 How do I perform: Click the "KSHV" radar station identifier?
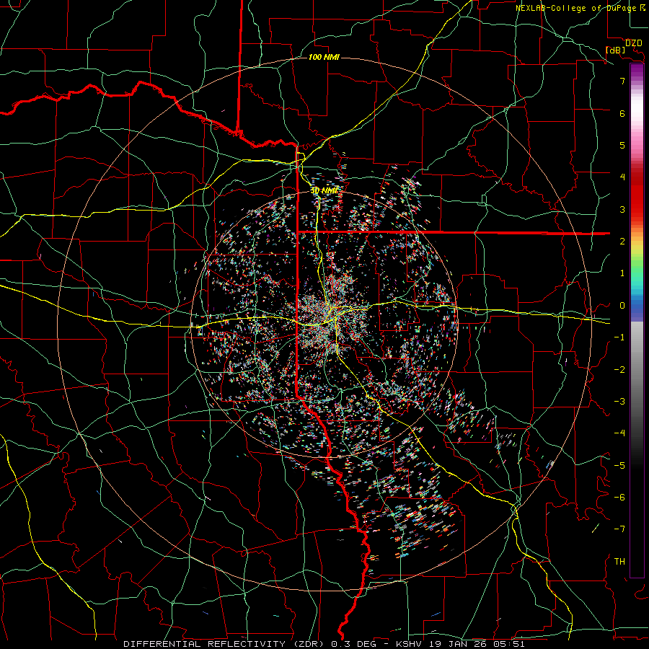(410, 644)
